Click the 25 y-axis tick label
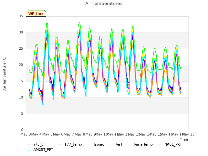The image size is (208, 156). (21, 49)
